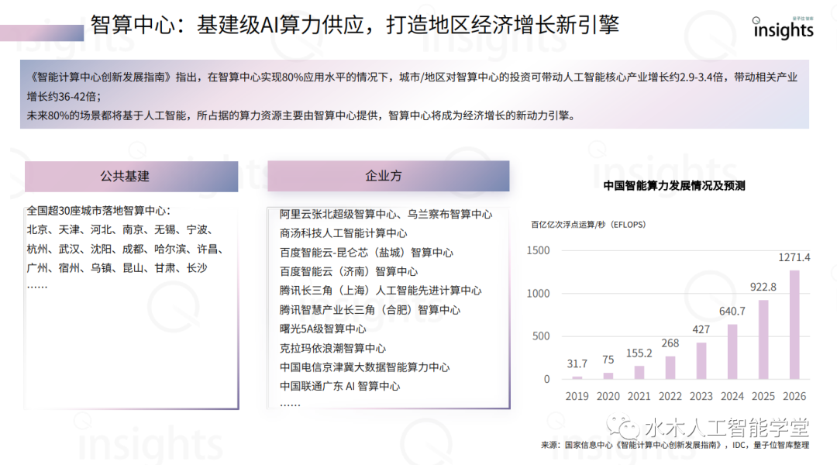Select the 公共基建 header box
This screenshot has width=837, height=465.
click(131, 177)
